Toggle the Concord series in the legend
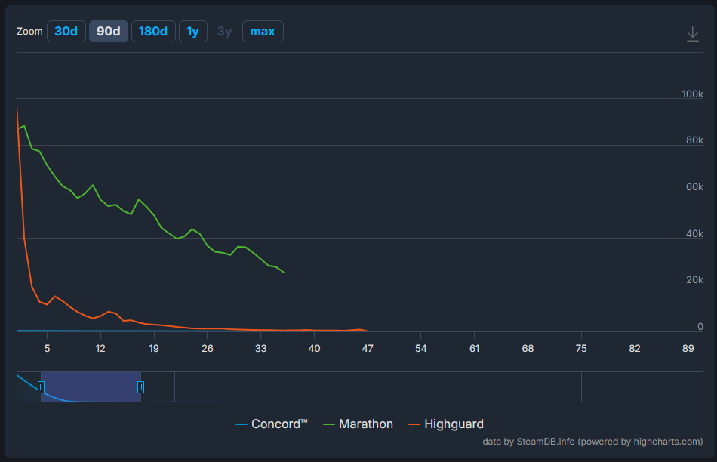 point(272,424)
